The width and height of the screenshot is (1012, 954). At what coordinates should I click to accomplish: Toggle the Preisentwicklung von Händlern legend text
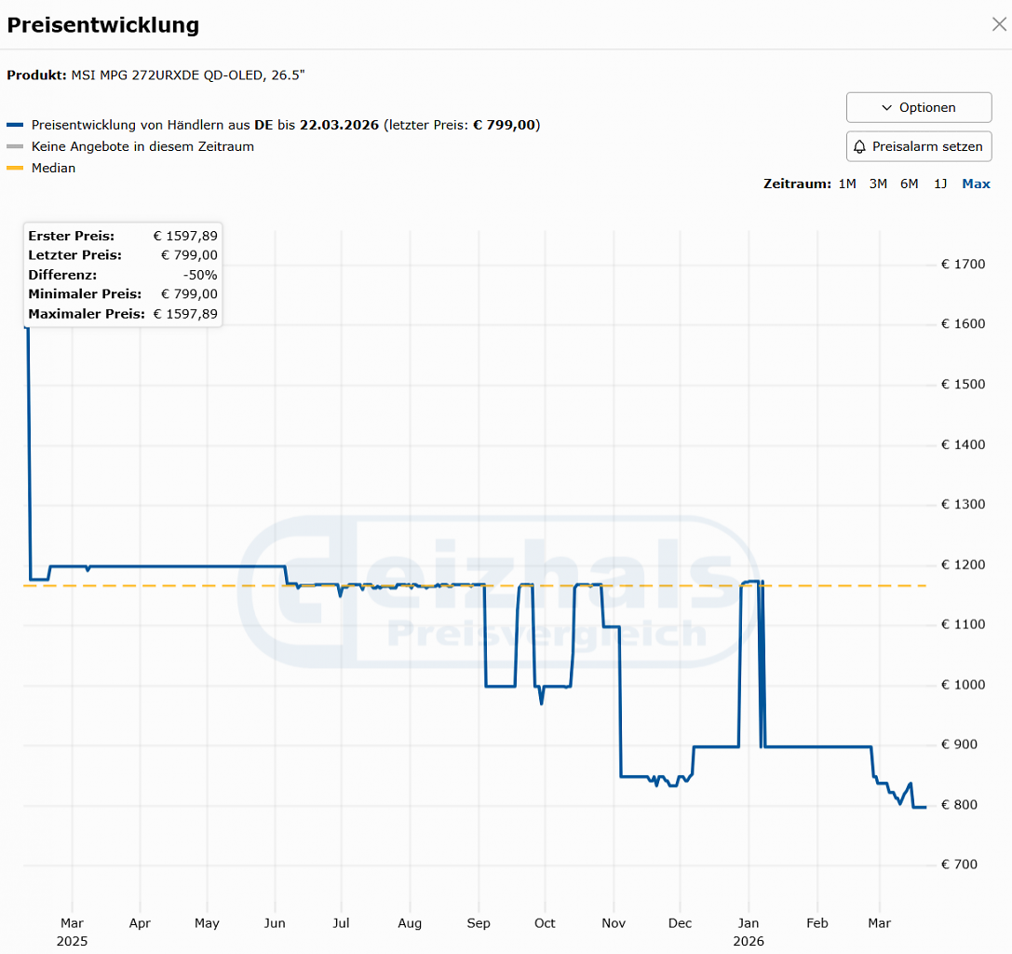286,125
